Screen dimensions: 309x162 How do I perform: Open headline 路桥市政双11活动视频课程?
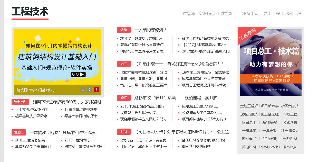[176, 98]
